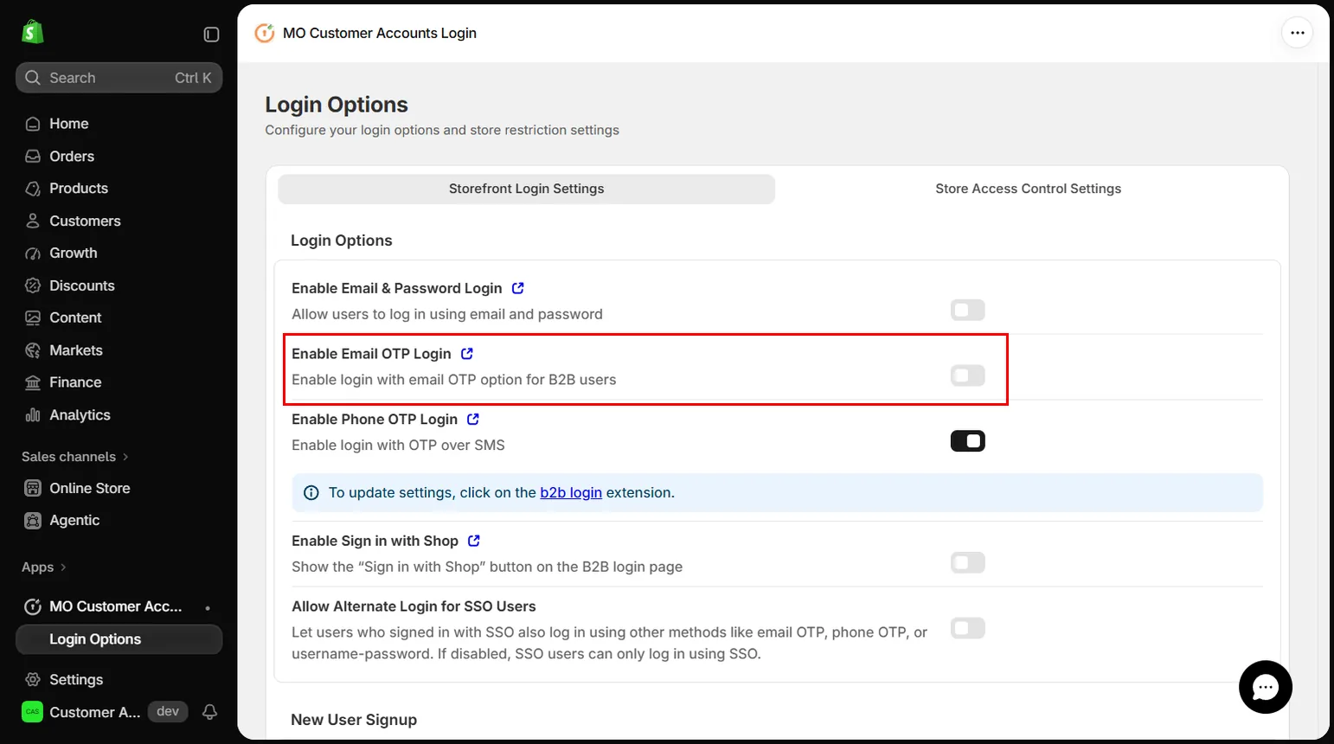Viewport: 1334px width, 744px height.
Task: Click the Discounts badge icon
Action: click(x=33, y=285)
